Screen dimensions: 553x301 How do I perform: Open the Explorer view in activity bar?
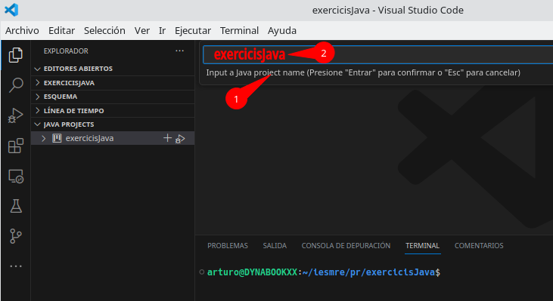16,55
